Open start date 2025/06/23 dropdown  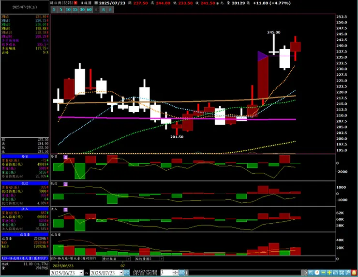[x=81, y=273]
